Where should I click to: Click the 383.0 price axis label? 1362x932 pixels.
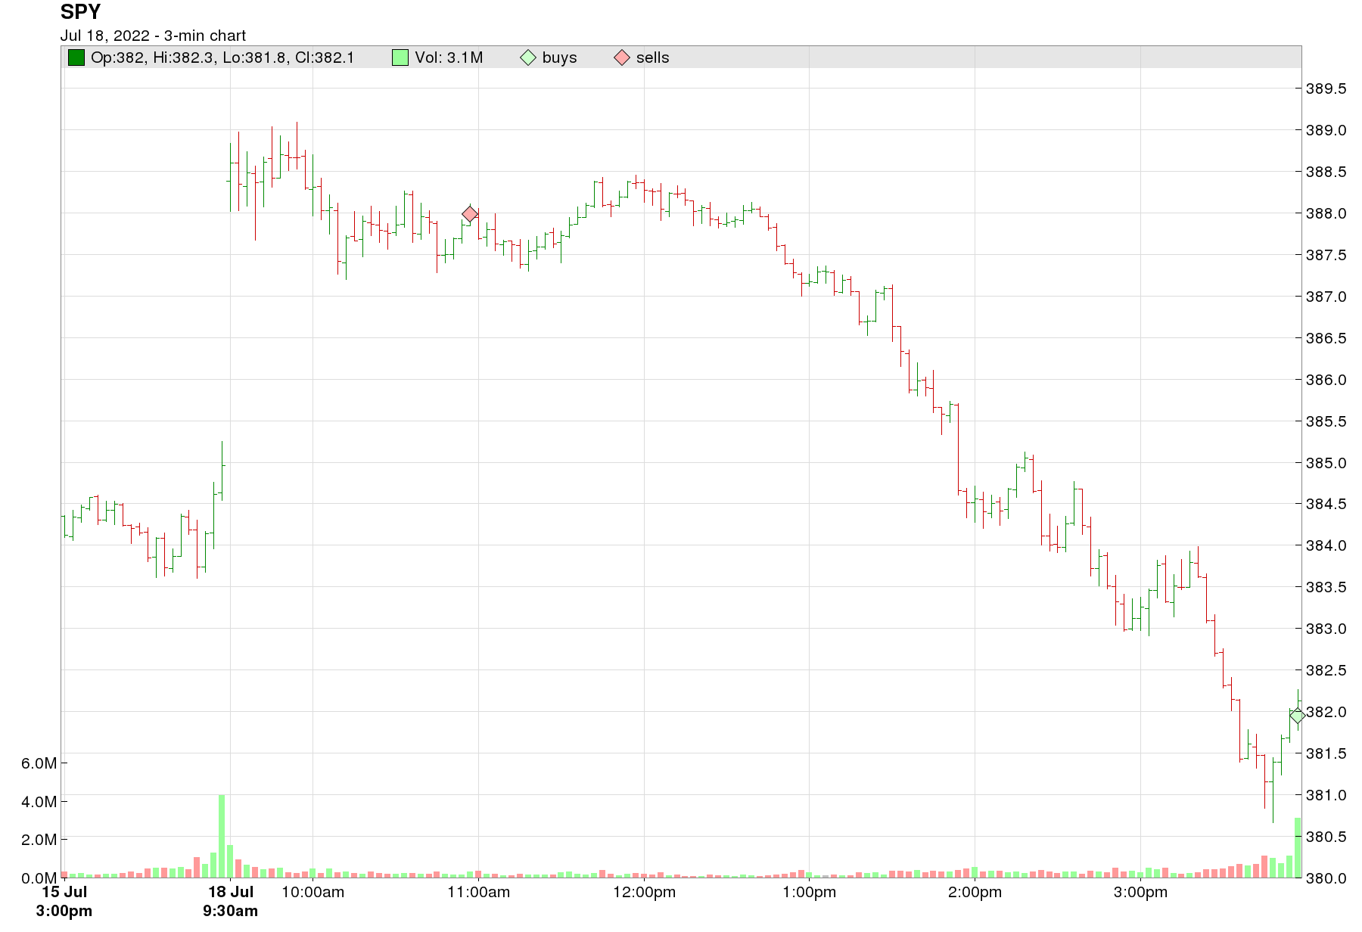(1326, 629)
